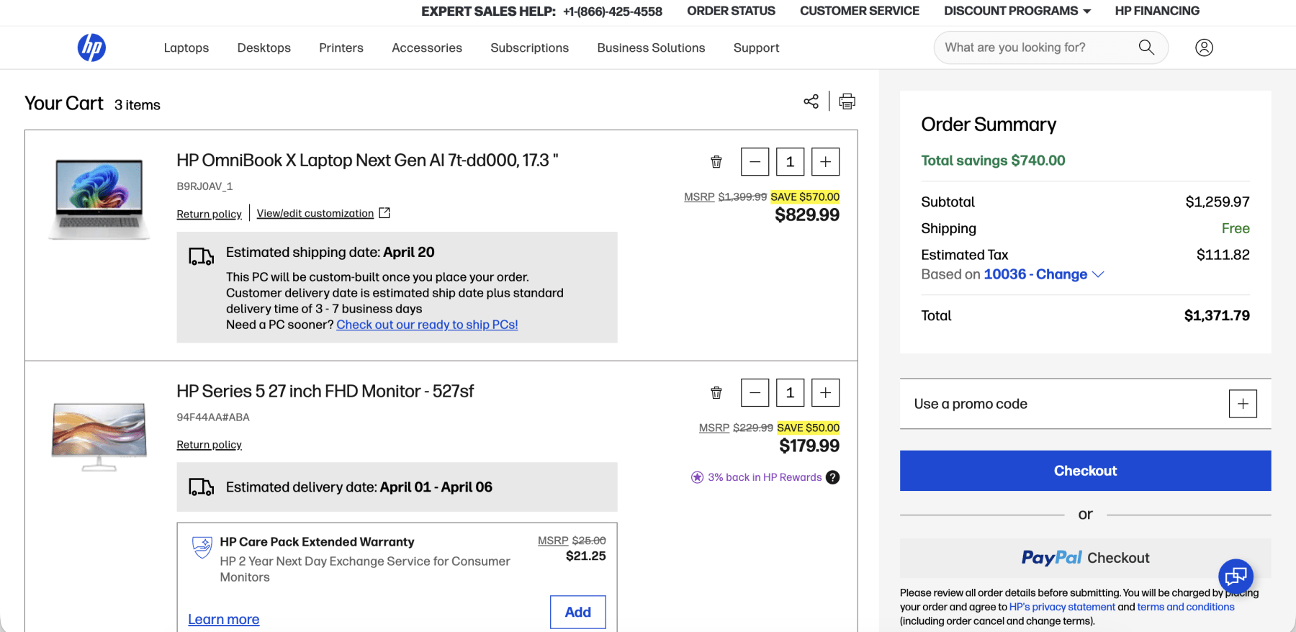Viewport: 1296px width, 632px height.
Task: Decrease the 527sf monitor quantity
Action: (755, 393)
